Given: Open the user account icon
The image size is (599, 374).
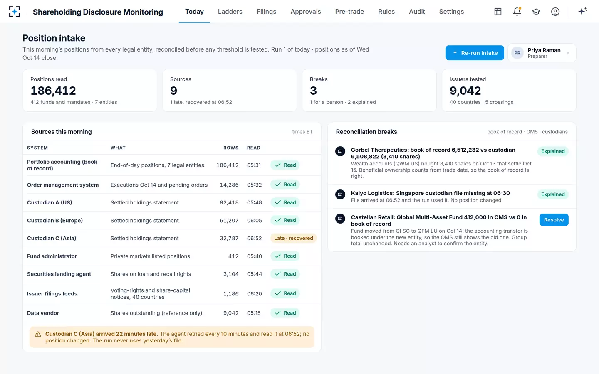Looking at the screenshot, I should (x=555, y=12).
